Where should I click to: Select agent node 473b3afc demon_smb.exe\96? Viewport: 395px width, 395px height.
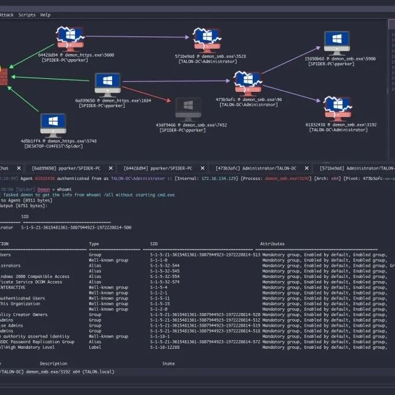coord(248,84)
